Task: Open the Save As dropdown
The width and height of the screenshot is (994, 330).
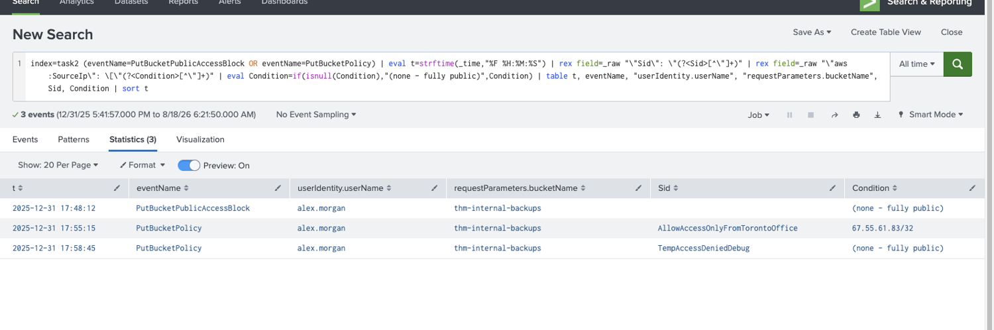Action: coord(812,32)
